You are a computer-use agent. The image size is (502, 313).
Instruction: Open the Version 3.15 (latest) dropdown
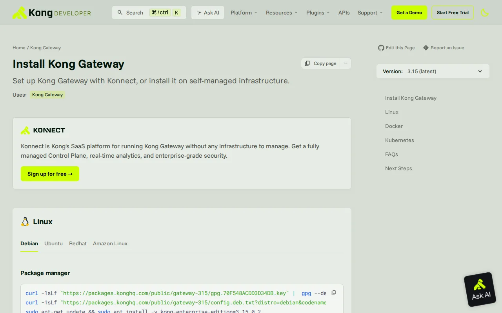[x=433, y=71]
